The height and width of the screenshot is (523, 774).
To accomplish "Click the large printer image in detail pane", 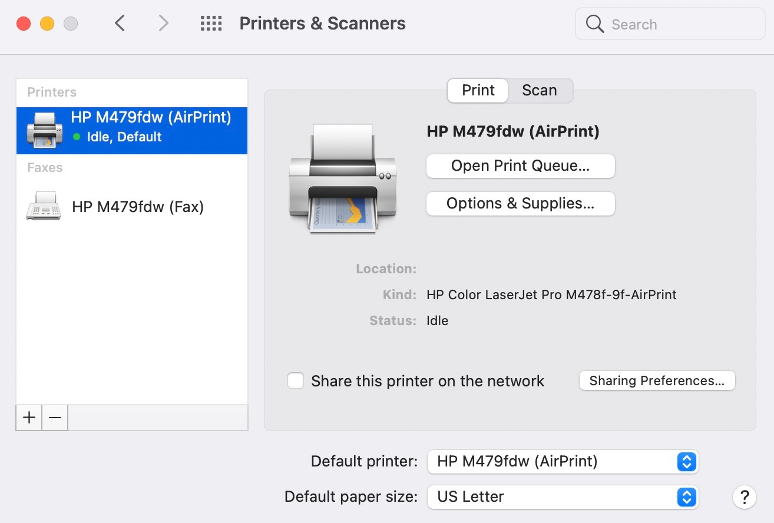I will [342, 178].
